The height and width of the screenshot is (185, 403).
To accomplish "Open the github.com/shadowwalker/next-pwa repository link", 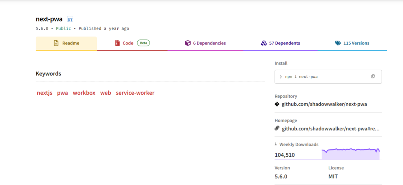I will tap(324, 104).
